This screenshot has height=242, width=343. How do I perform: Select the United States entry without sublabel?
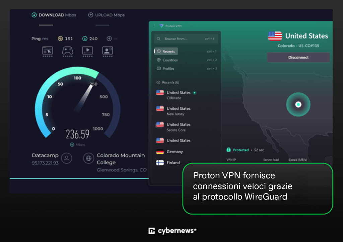pos(173,140)
